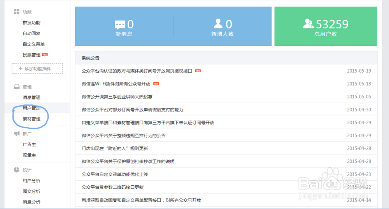
Task: Click the date 2015-04-14
Action: pos(359,200)
